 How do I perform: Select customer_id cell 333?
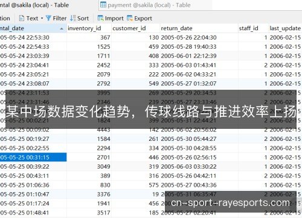[135, 65]
